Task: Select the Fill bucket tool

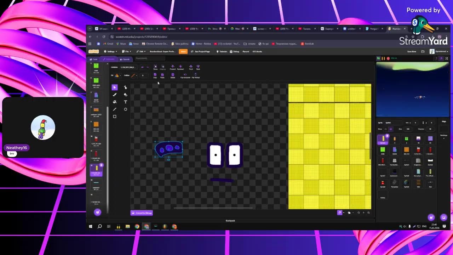Action: 114,102
